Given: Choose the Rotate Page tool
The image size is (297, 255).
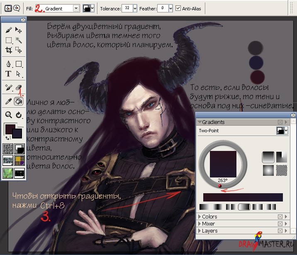Looking at the screenshot, I should [x=19, y=115].
